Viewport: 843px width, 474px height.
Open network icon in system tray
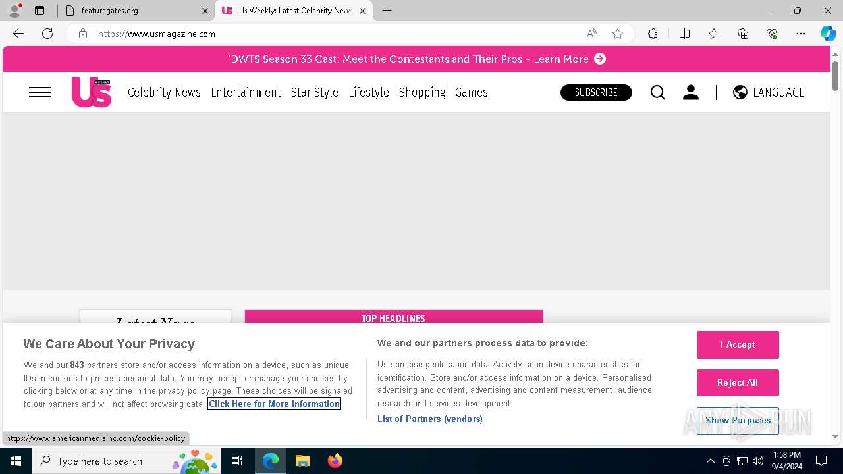pos(742,461)
